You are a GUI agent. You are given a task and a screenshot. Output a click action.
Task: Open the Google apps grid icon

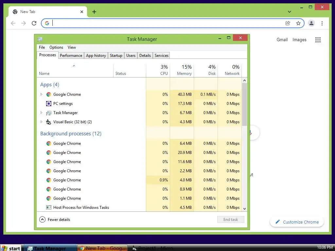coord(318,40)
